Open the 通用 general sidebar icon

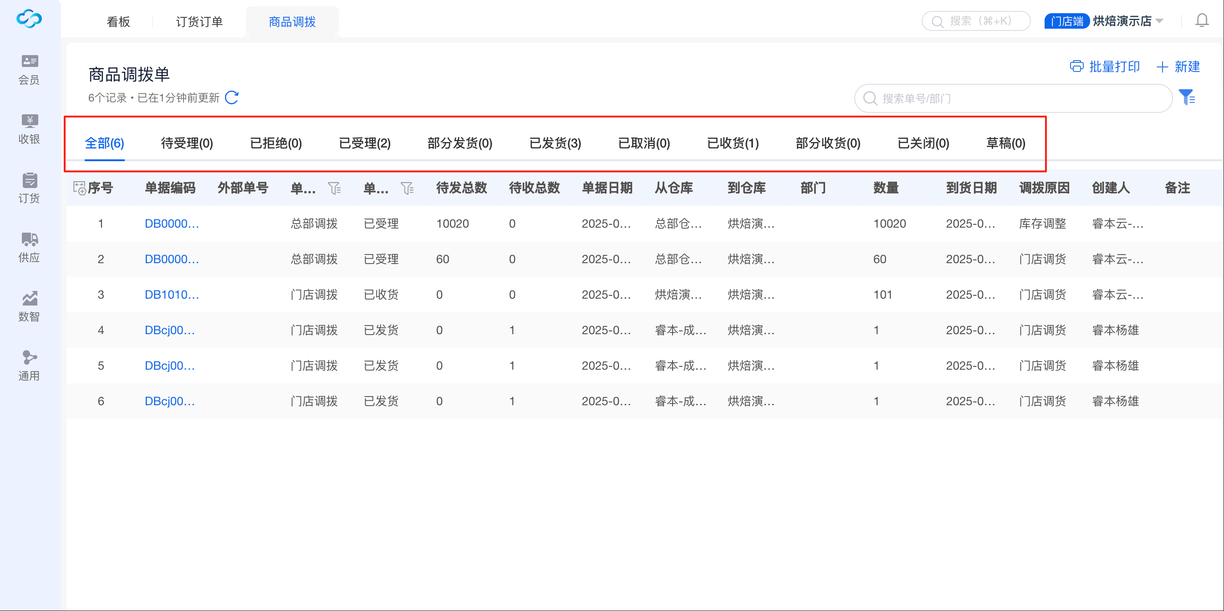coord(30,357)
